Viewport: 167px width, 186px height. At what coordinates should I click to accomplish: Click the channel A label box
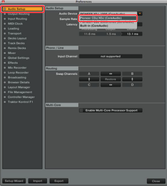[x=89, y=74]
